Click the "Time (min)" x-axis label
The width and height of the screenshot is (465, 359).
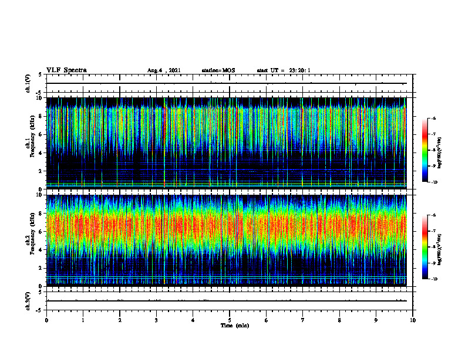(235, 326)
